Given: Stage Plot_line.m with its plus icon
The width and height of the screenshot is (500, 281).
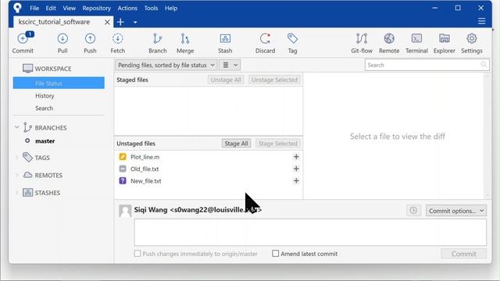Looking at the screenshot, I should pos(296,157).
